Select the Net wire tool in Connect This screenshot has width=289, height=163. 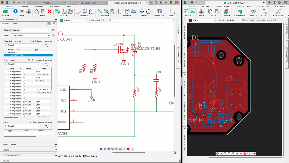pos(79,11)
